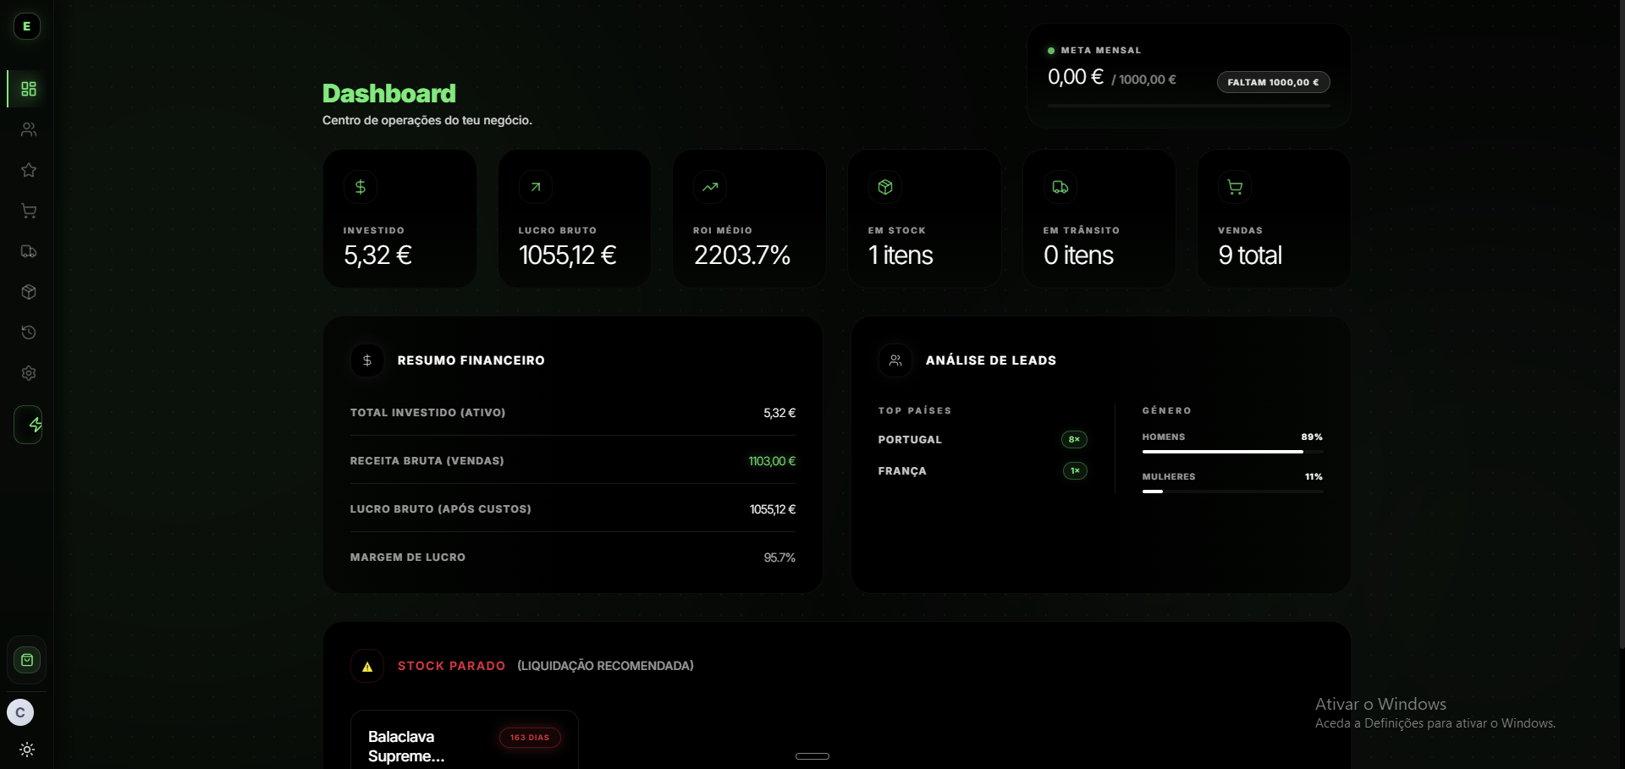Click the FALTAM 1000,00 € badge
This screenshot has height=769, width=1625.
pos(1274,82)
